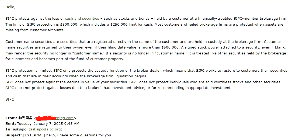This screenshot has height=138, width=292.
Task: Click the sentence starting "Customer name securities are securities"
Action: [x=81, y=42]
